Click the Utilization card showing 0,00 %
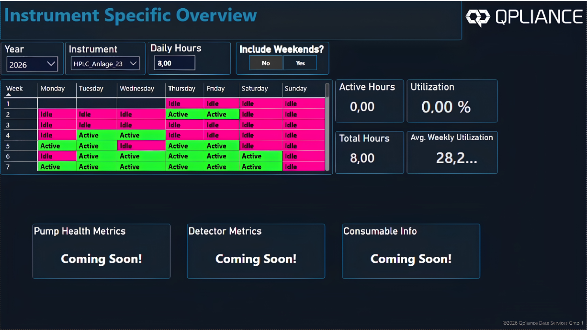The height and width of the screenshot is (331, 587). click(452, 101)
